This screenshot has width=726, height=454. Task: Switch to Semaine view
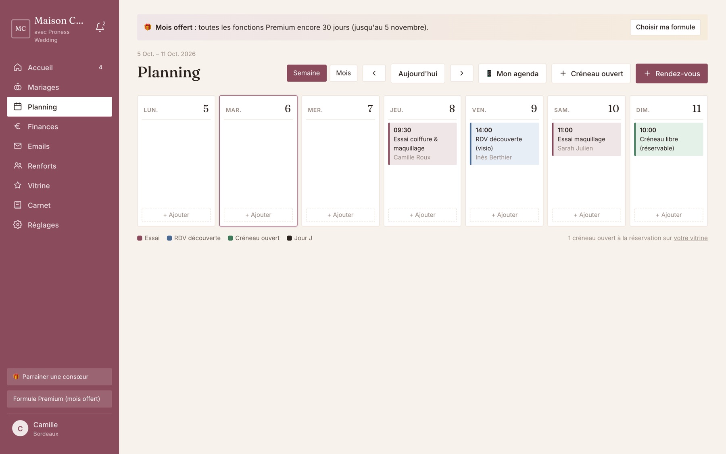coord(307,73)
